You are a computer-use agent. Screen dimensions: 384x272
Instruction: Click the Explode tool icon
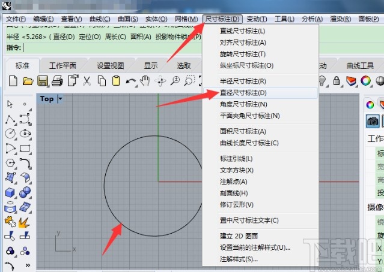pos(24,222)
